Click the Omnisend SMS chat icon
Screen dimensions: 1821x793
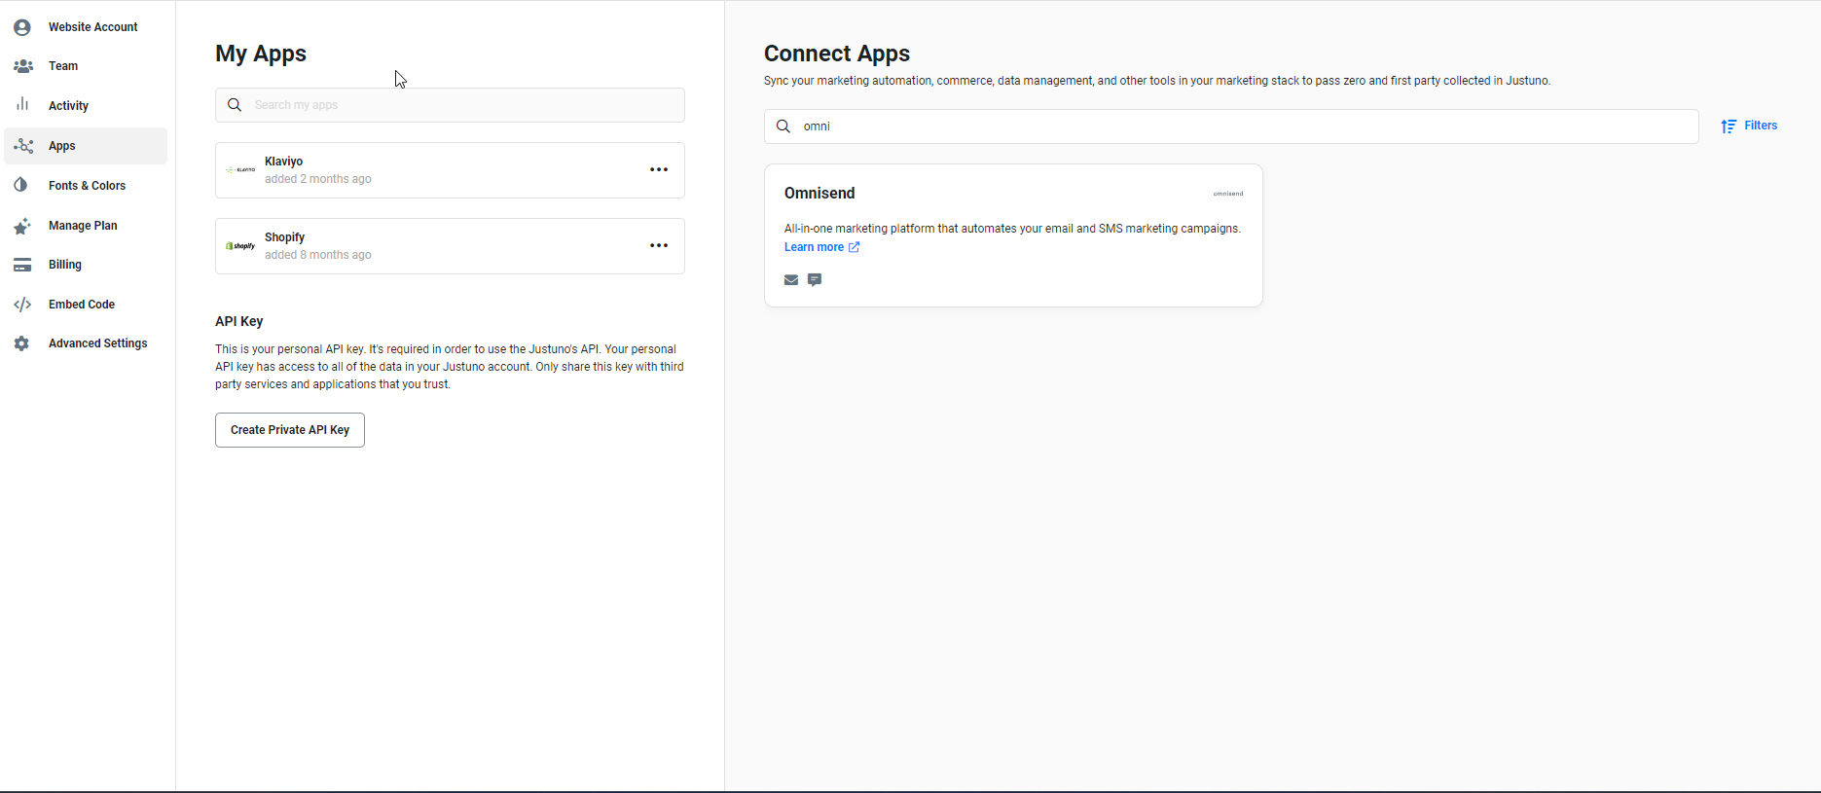pos(815,280)
